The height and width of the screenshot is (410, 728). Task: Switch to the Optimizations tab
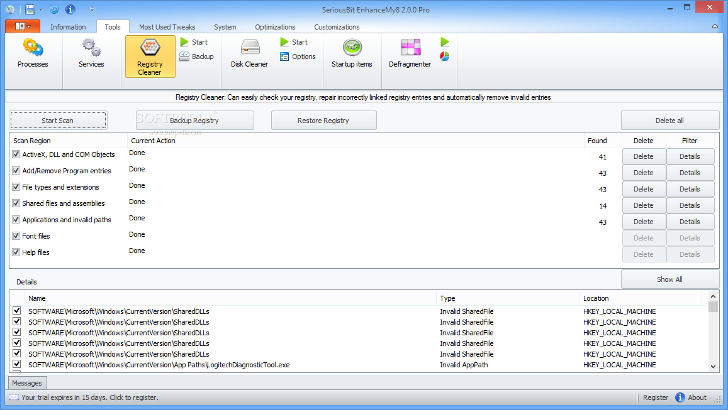click(x=275, y=27)
